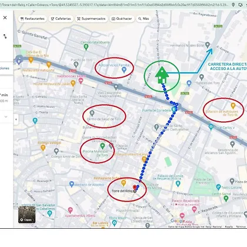
Task: Select the Iglesia de San Lorenzo el Real pin
Action: pyautogui.click(x=148, y=225)
